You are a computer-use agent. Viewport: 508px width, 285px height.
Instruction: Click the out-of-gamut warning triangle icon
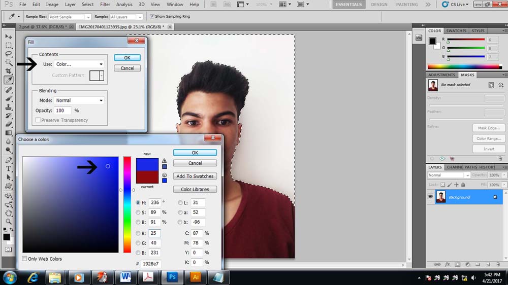click(164, 161)
